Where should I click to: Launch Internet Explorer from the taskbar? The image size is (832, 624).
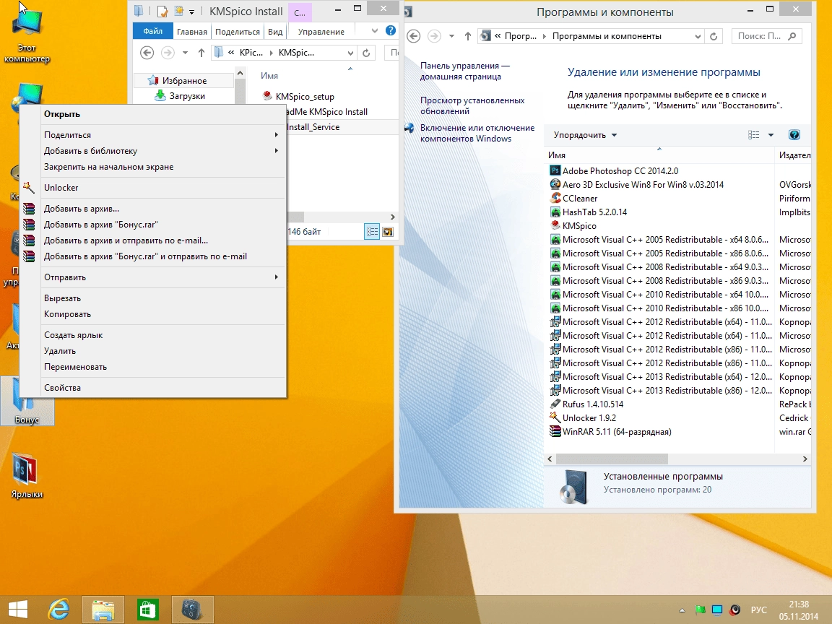(x=59, y=609)
